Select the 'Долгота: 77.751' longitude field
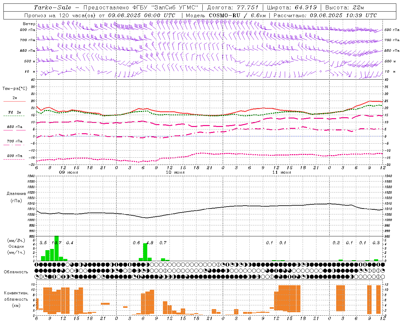Viewport: 401px width, 321px height. [233, 8]
